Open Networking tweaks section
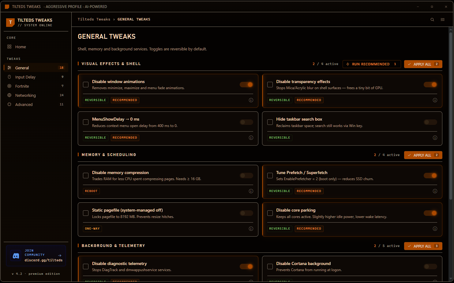The width and height of the screenshot is (454, 283). click(x=36, y=95)
